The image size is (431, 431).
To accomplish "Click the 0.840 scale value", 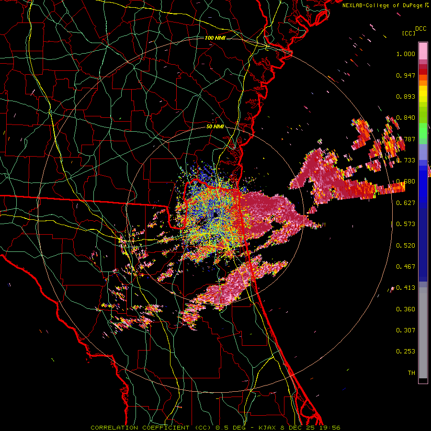I will [x=406, y=118].
